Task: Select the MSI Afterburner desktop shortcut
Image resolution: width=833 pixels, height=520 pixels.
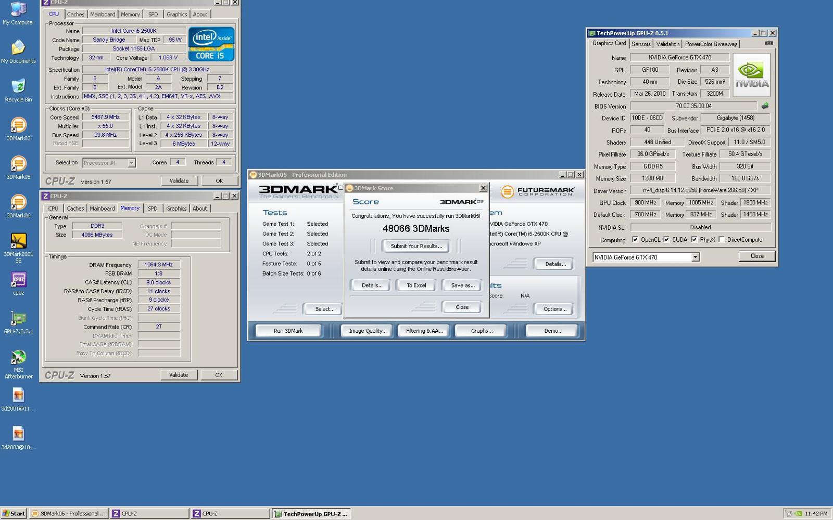Action: (18, 363)
